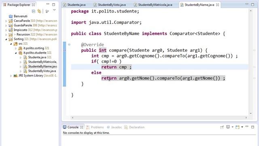
Task: Switch to the Javadoc tab
Action: tap(114, 127)
